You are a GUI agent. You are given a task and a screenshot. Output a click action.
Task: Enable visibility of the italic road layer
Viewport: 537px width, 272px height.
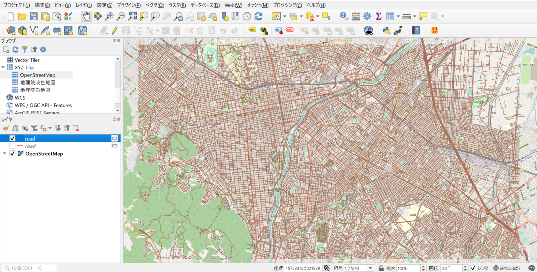(12, 146)
